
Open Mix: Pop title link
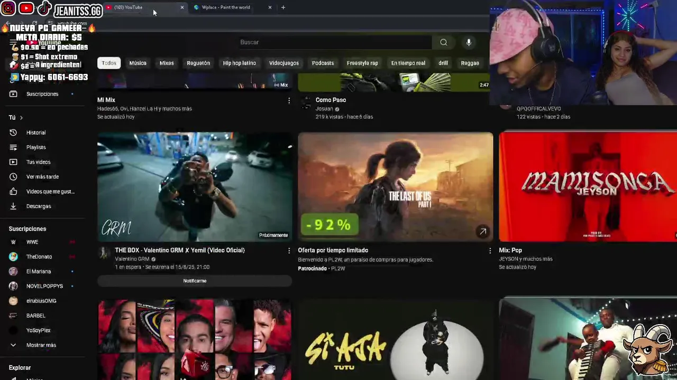point(510,250)
